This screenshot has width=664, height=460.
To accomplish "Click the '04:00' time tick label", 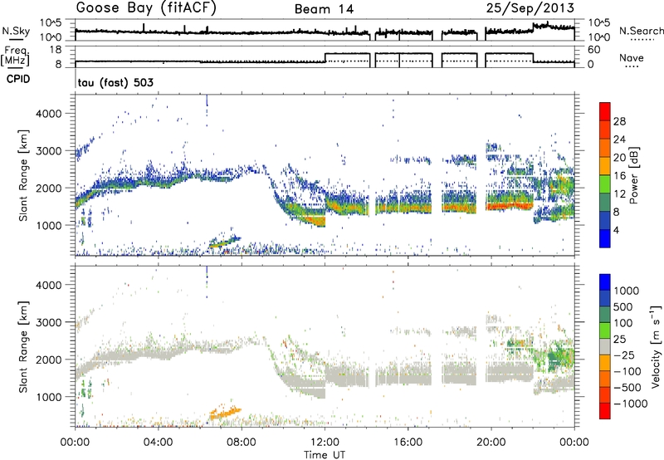I will pyautogui.click(x=159, y=443).
